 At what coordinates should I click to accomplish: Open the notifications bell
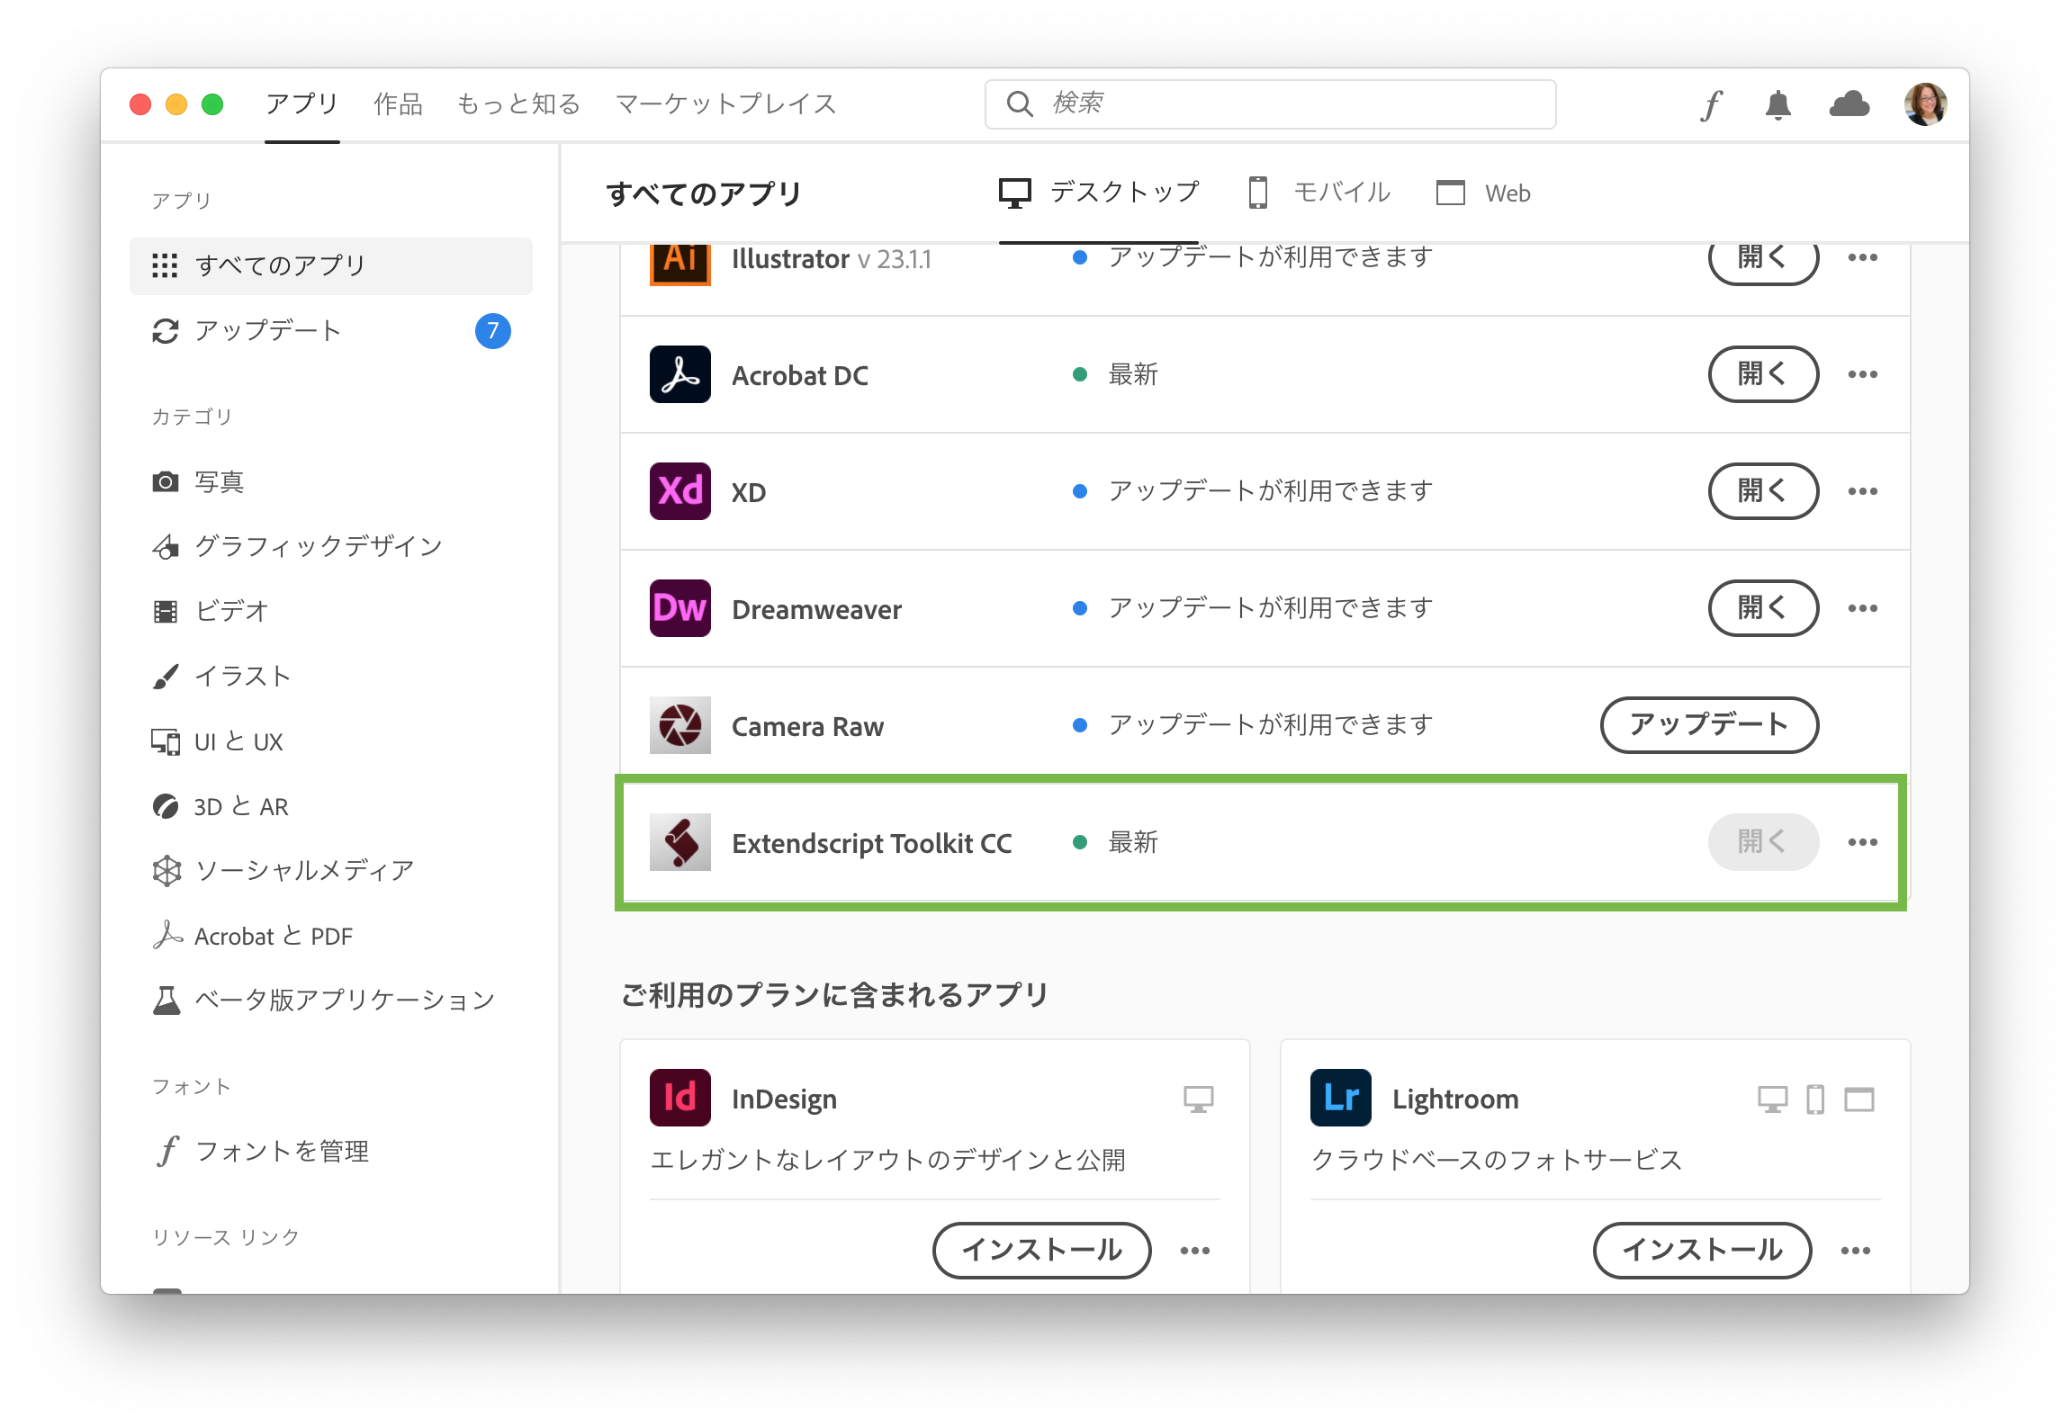1777,104
